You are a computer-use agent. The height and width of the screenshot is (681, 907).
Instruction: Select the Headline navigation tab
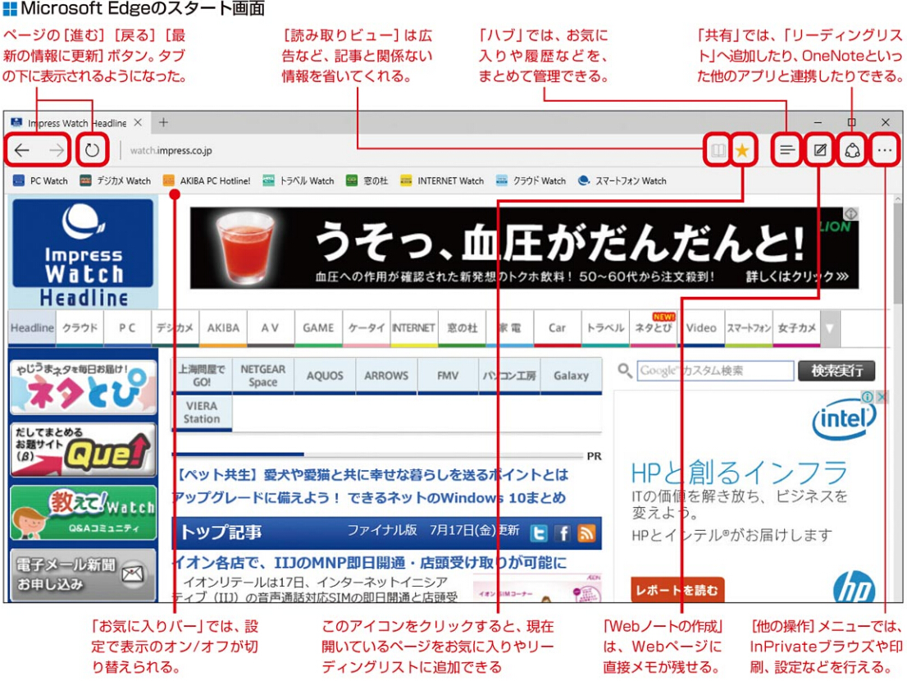[32, 328]
